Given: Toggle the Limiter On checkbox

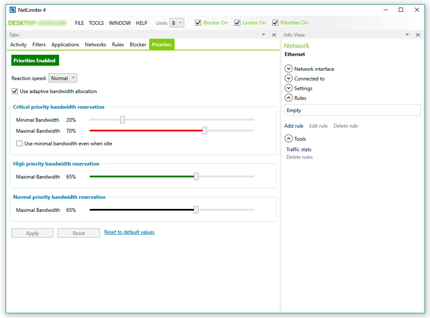Looking at the screenshot, I should [237, 23].
